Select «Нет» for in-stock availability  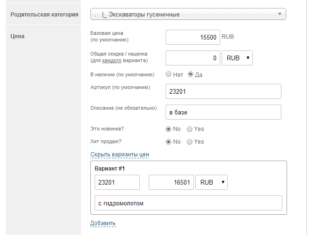click(168, 74)
